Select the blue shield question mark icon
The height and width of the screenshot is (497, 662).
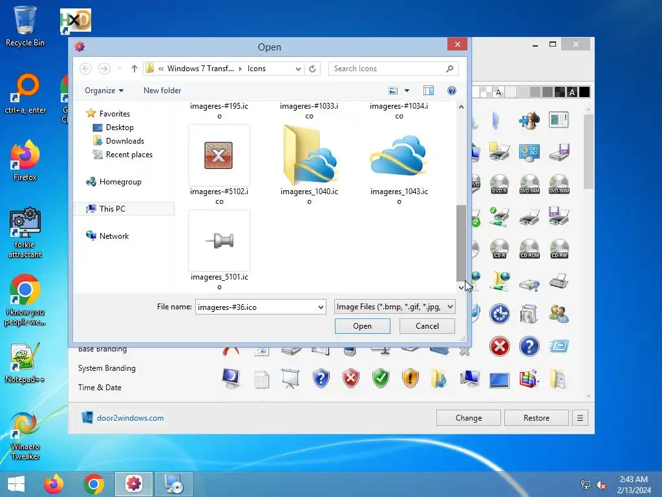click(321, 378)
